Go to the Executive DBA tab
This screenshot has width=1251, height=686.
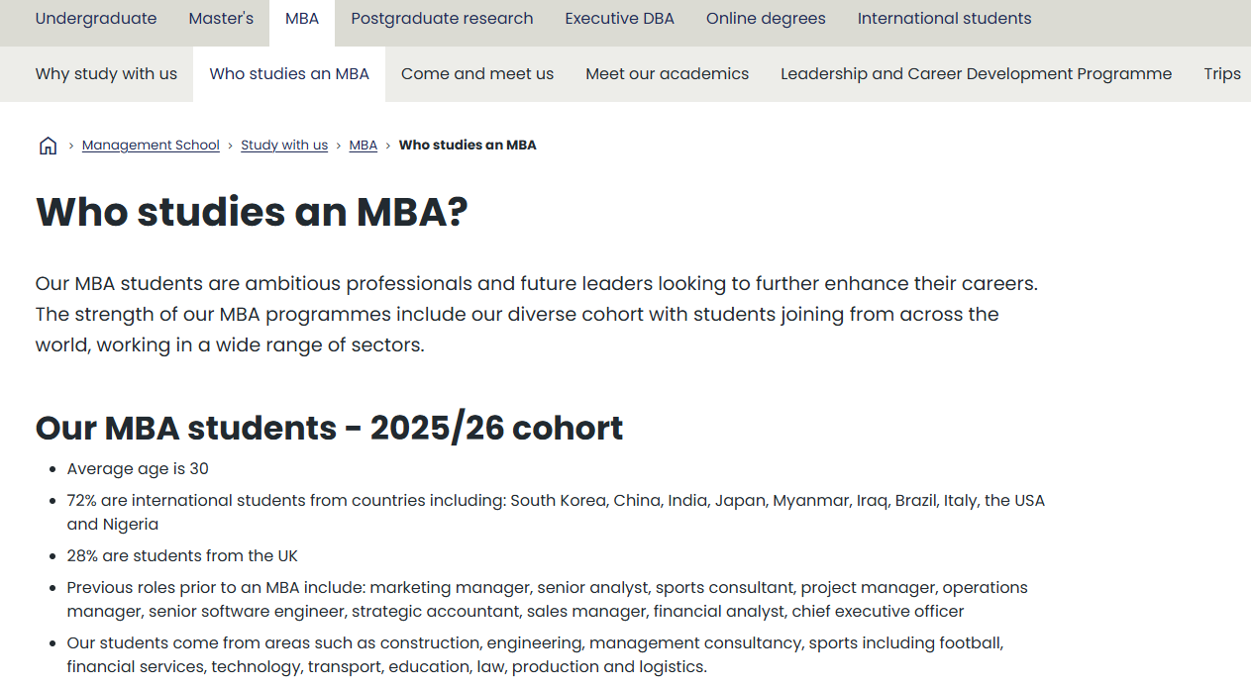point(619,19)
